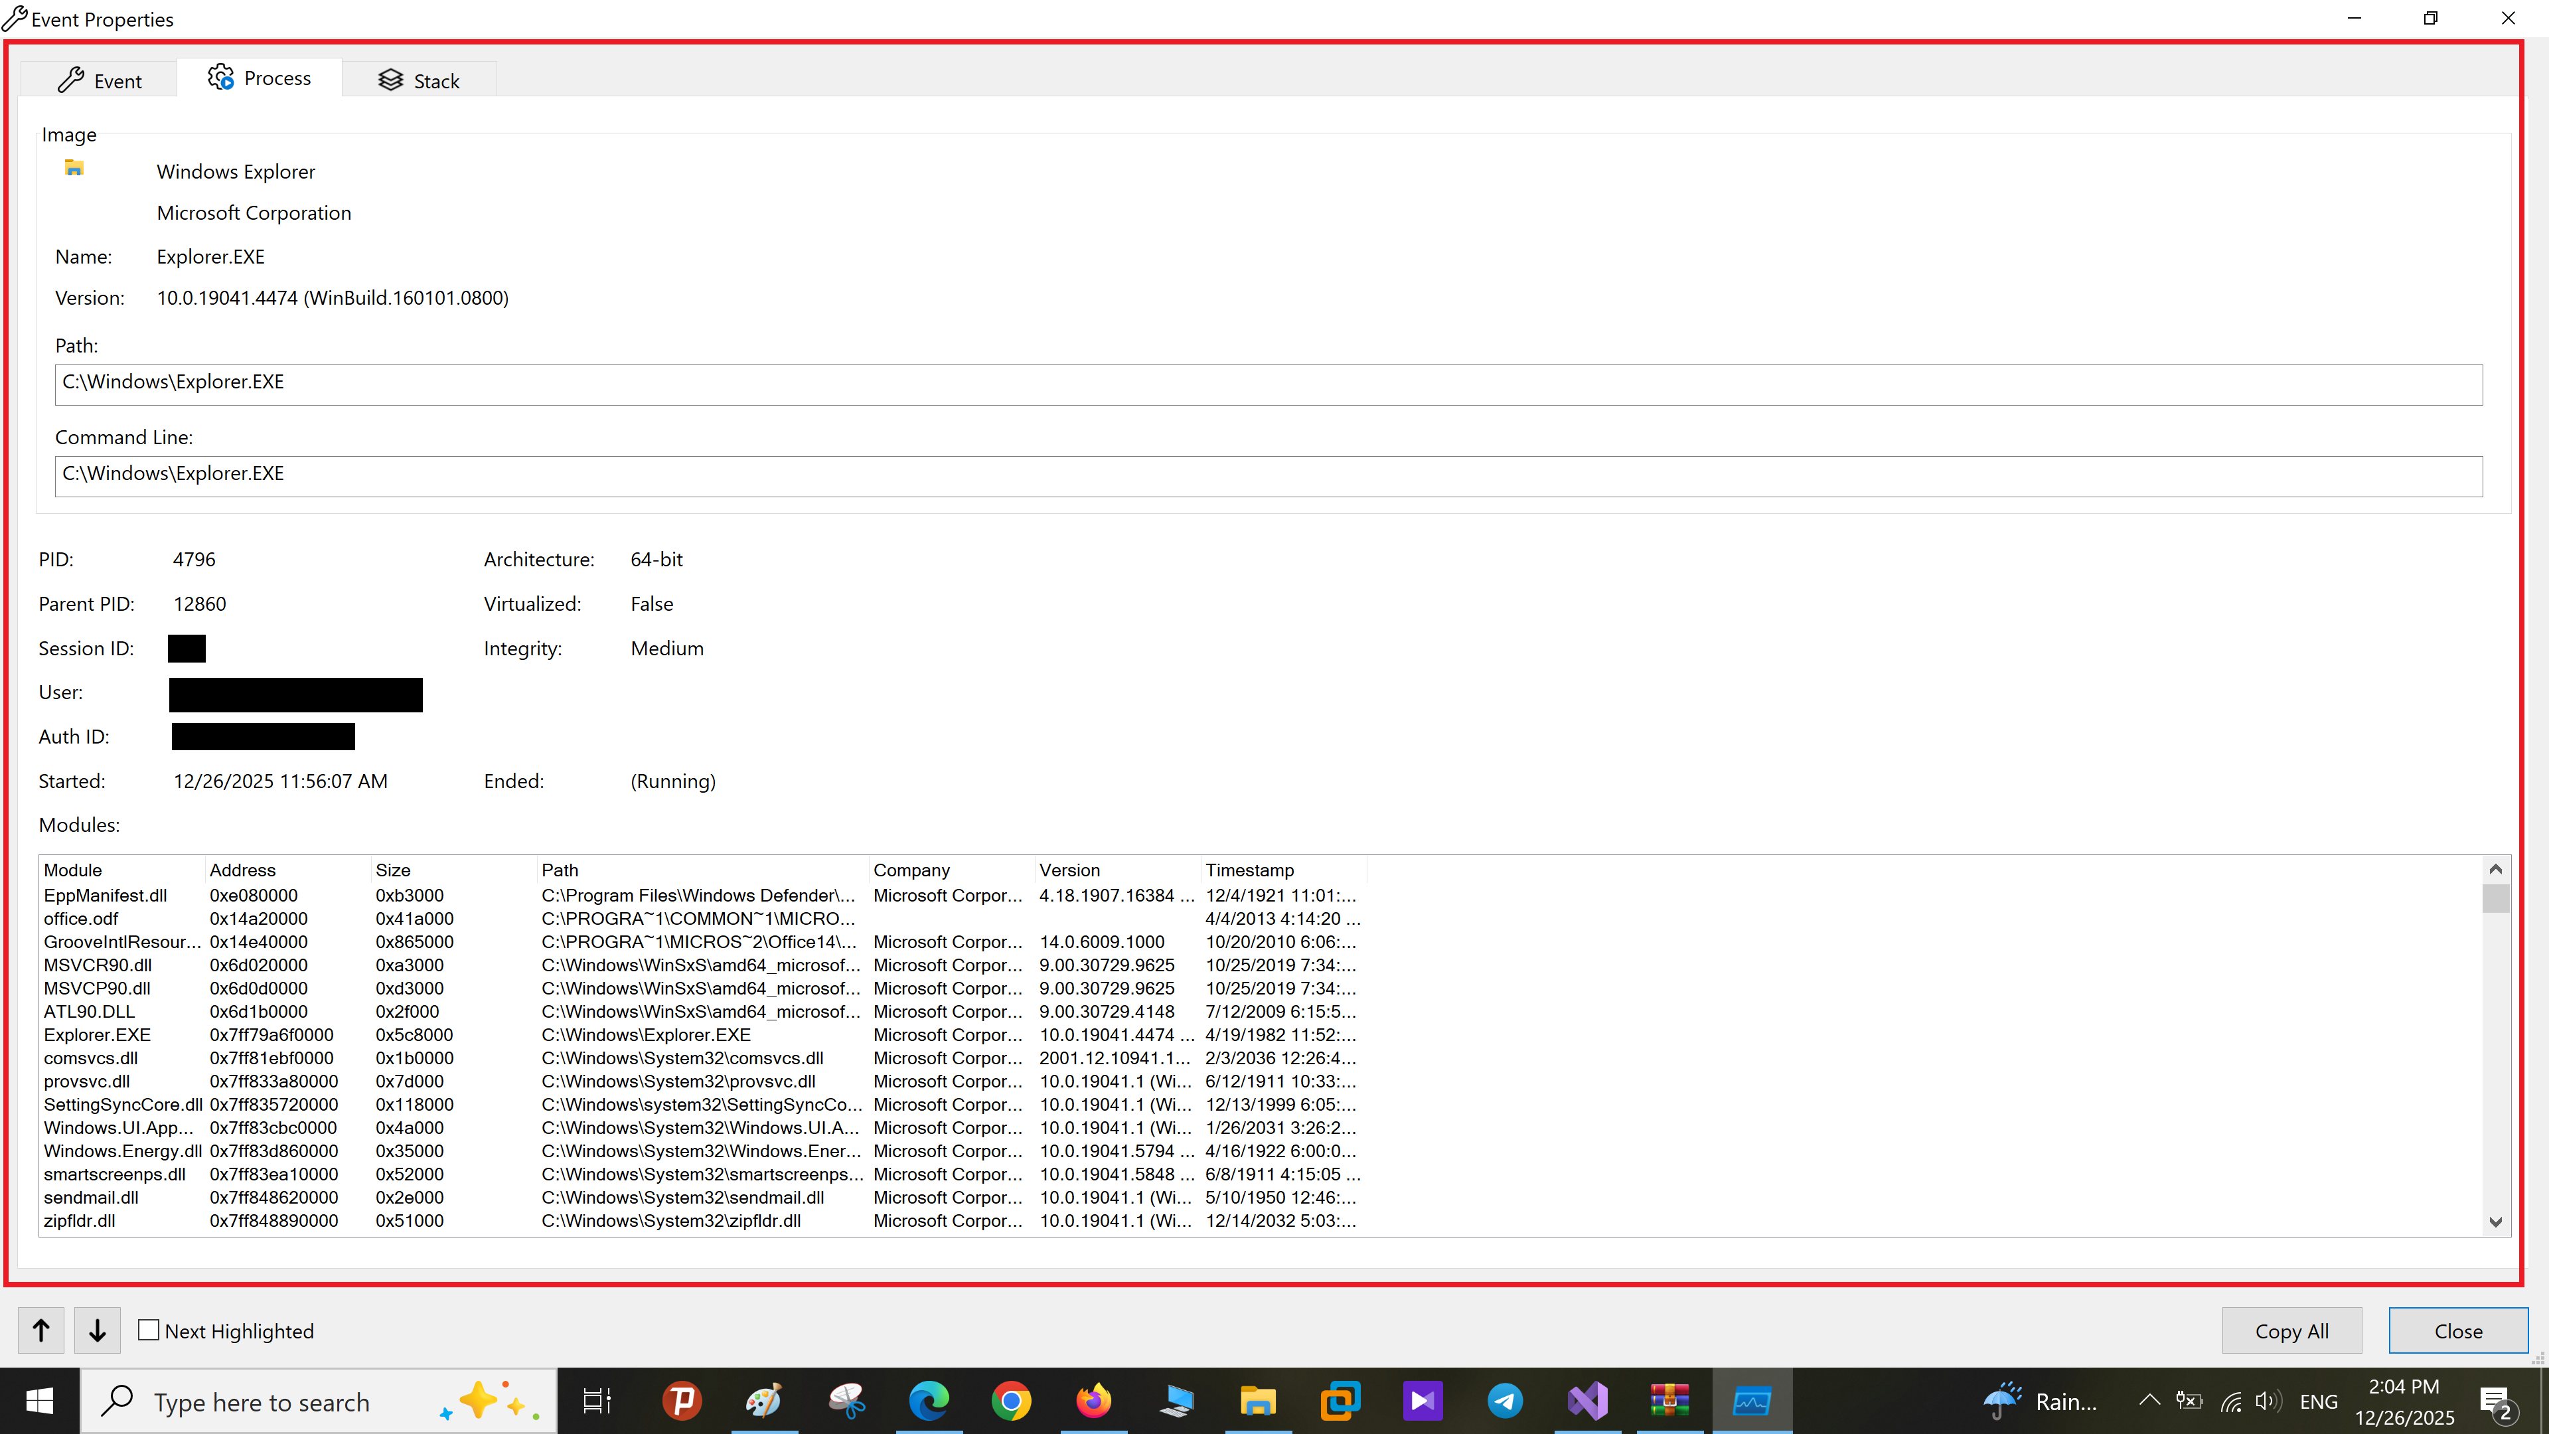Open Google Chrome from the taskbar

click(1011, 1401)
